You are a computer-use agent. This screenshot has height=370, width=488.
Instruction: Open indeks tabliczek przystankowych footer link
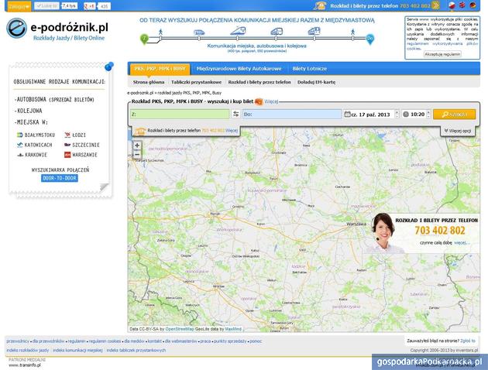136,351
